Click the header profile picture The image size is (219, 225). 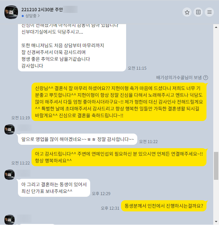(11, 12)
